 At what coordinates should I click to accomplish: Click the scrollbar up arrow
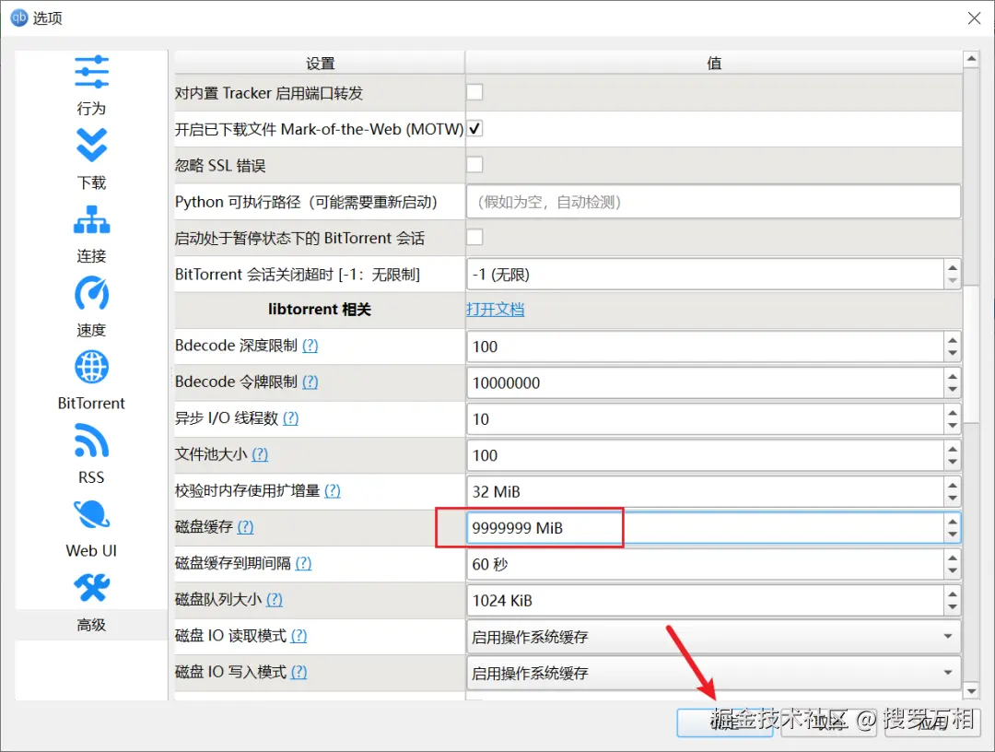tap(971, 59)
